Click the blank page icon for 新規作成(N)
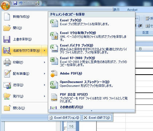This screenshot has height=131, width=153. pyautogui.click(x=7, y=16)
